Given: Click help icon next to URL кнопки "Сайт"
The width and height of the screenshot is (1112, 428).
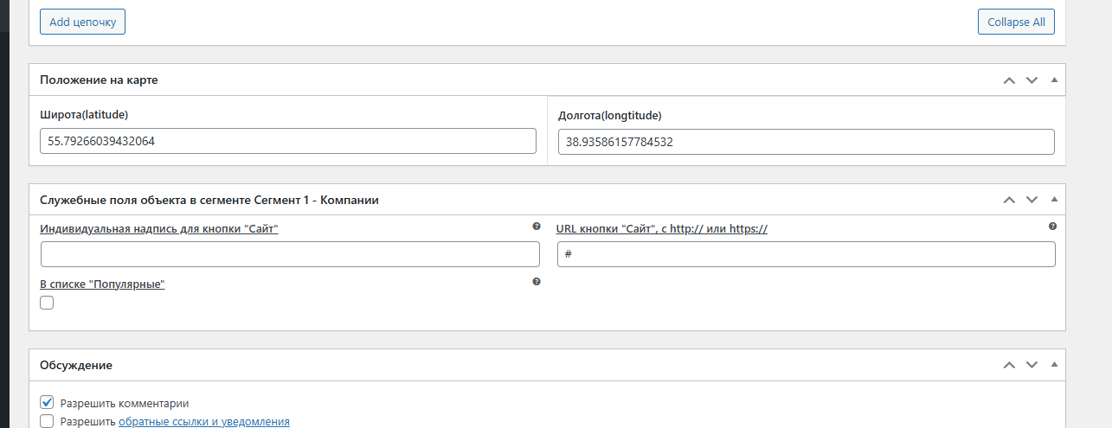Looking at the screenshot, I should tap(1052, 227).
